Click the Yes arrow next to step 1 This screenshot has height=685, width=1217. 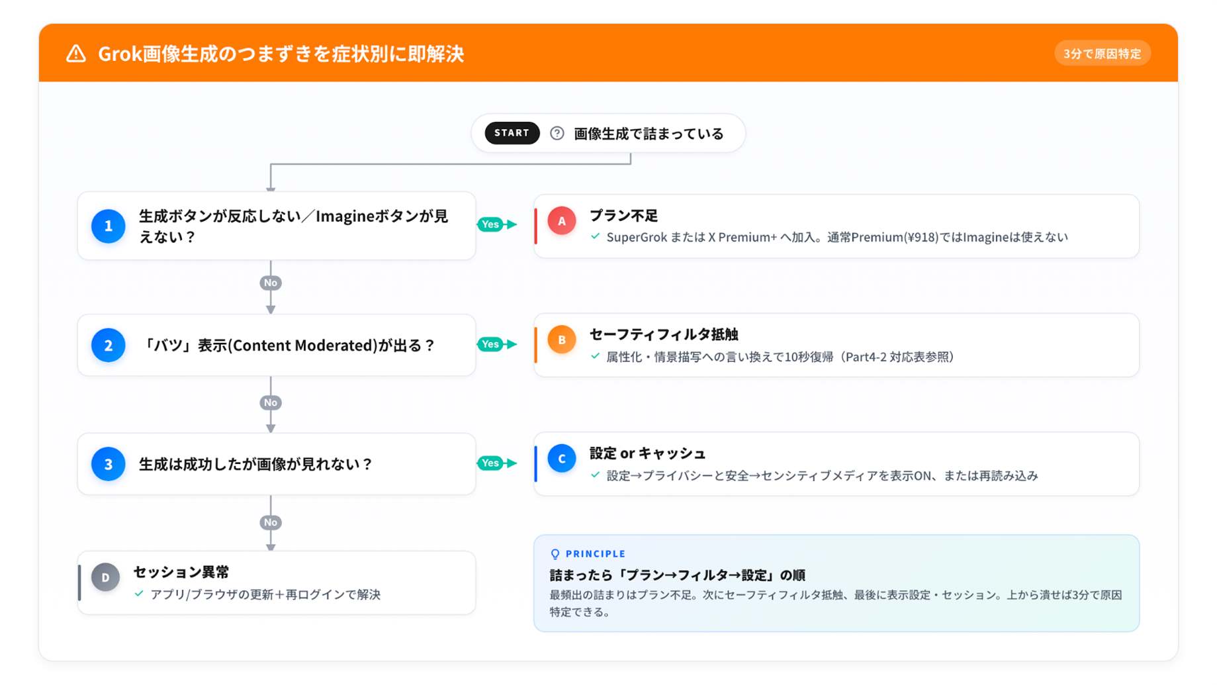click(x=497, y=224)
